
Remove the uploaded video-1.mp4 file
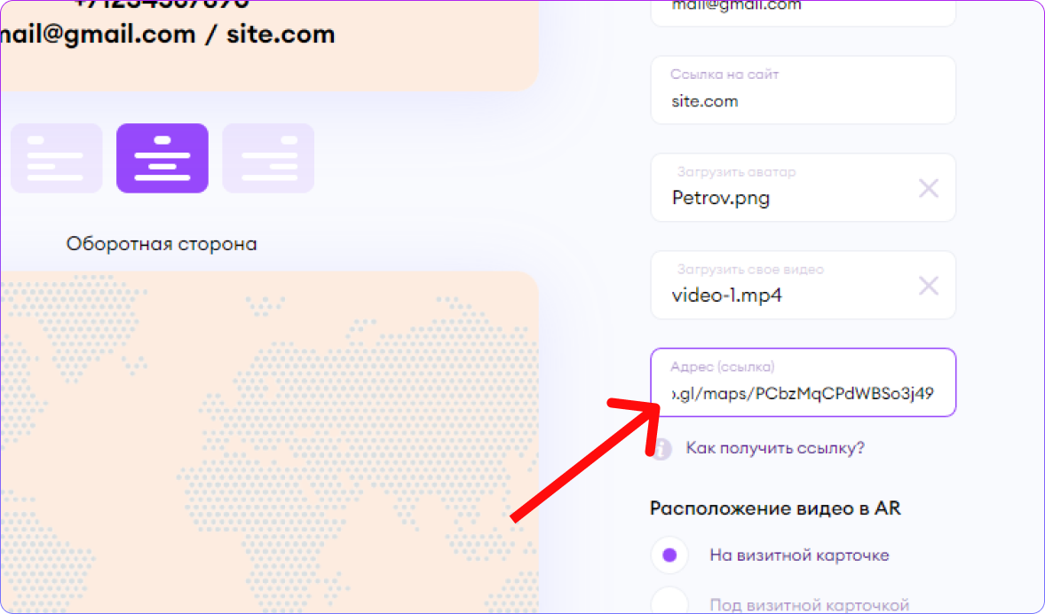pyautogui.click(x=929, y=286)
